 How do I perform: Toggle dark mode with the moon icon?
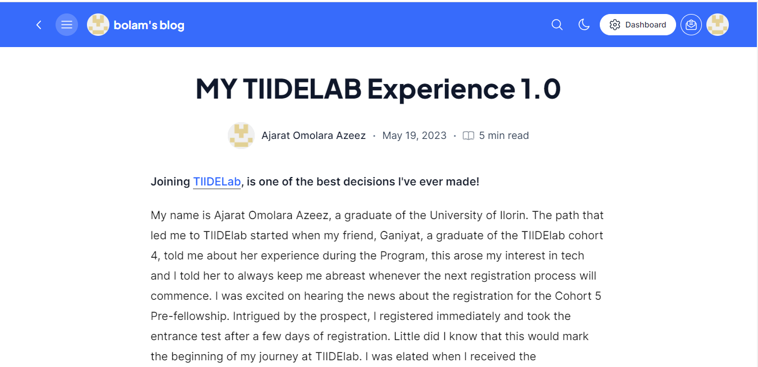(584, 25)
